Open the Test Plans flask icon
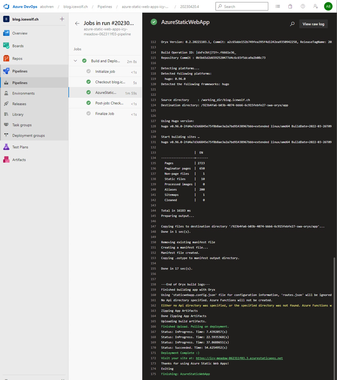Image resolution: width=337 pixels, height=380 pixels. (x=6, y=147)
